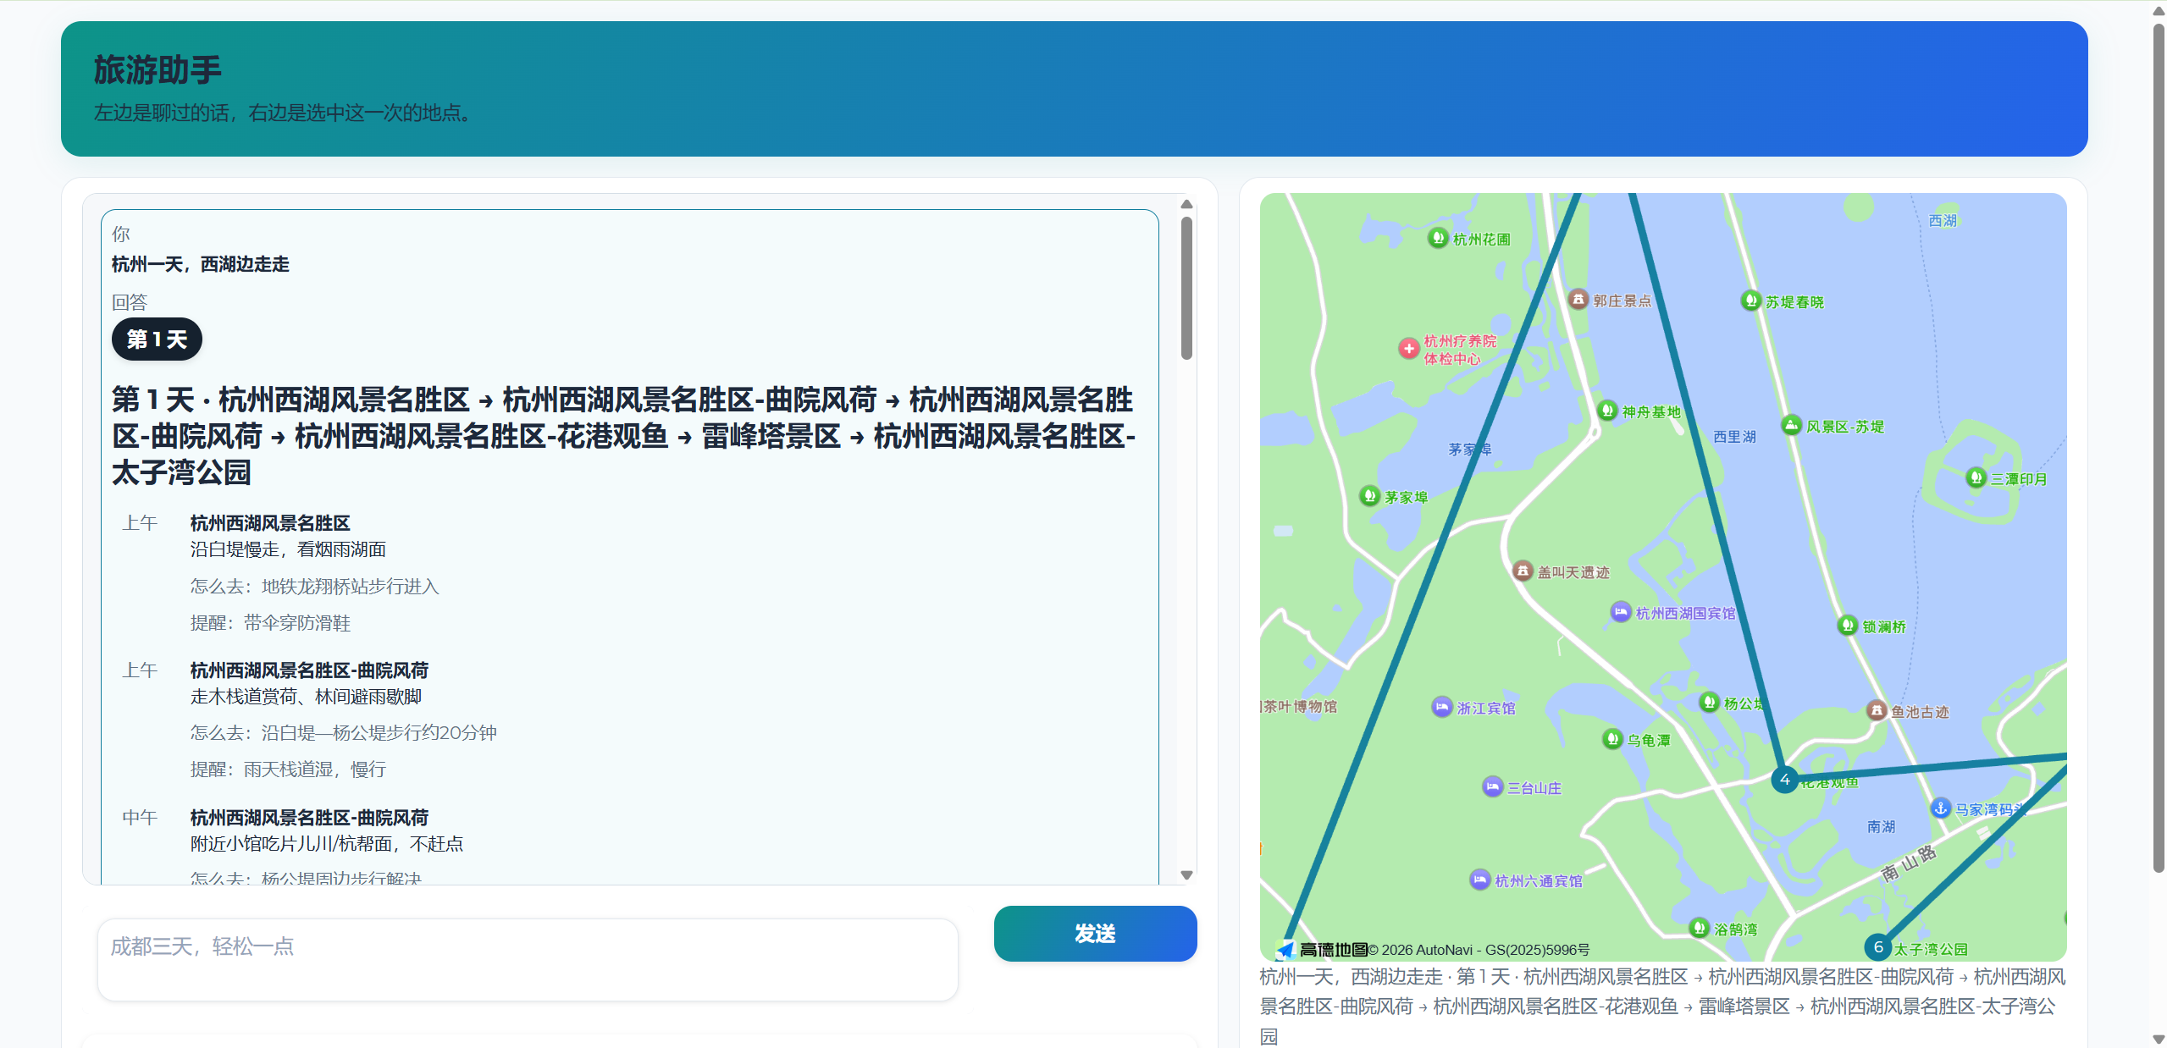Screen dimensions: 2167x1048
Task: Click the 鱼池古迹 landmark icon
Action: tap(1877, 710)
